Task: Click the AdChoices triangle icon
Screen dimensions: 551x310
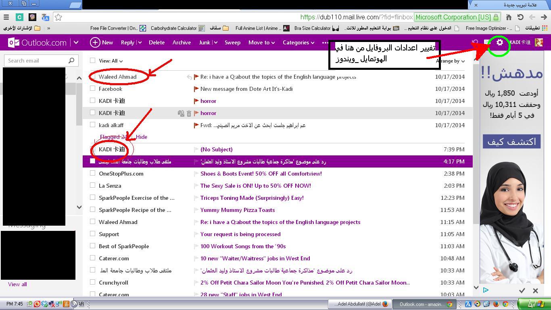Action: click(486, 290)
